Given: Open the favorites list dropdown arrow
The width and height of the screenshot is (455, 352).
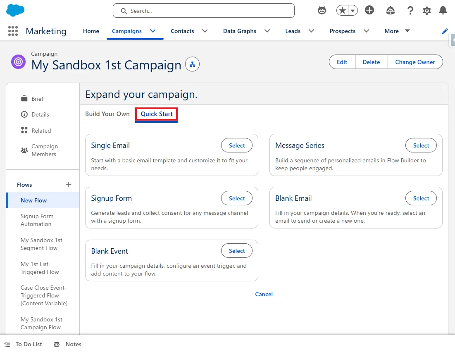Looking at the screenshot, I should pyautogui.click(x=353, y=11).
